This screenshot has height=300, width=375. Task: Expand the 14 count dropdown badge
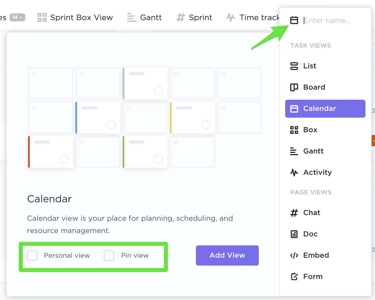[17, 17]
